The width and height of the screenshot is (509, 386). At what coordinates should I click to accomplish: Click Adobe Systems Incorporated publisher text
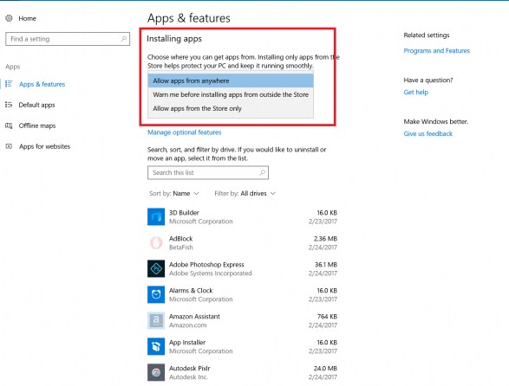click(211, 273)
